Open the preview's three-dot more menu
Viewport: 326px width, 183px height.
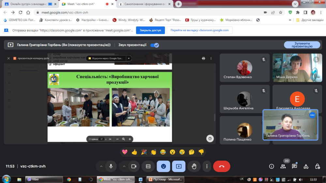[x=211, y=58]
